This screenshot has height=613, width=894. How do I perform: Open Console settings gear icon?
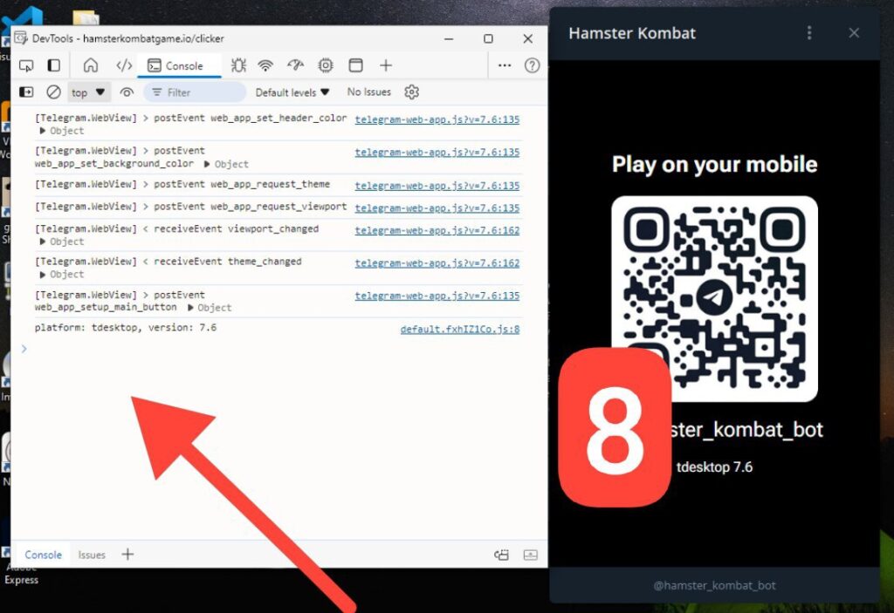click(412, 92)
